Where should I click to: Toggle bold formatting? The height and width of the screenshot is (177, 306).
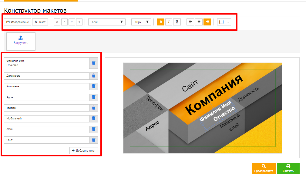(x=161, y=22)
